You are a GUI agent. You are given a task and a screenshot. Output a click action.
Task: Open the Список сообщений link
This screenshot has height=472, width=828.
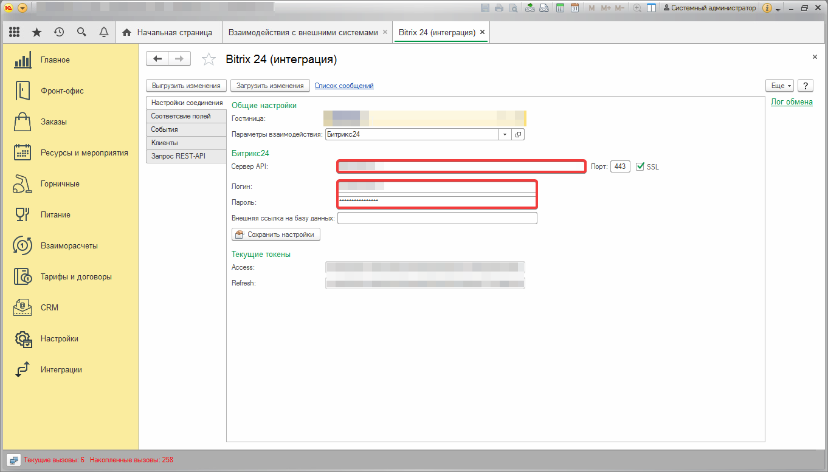(344, 86)
